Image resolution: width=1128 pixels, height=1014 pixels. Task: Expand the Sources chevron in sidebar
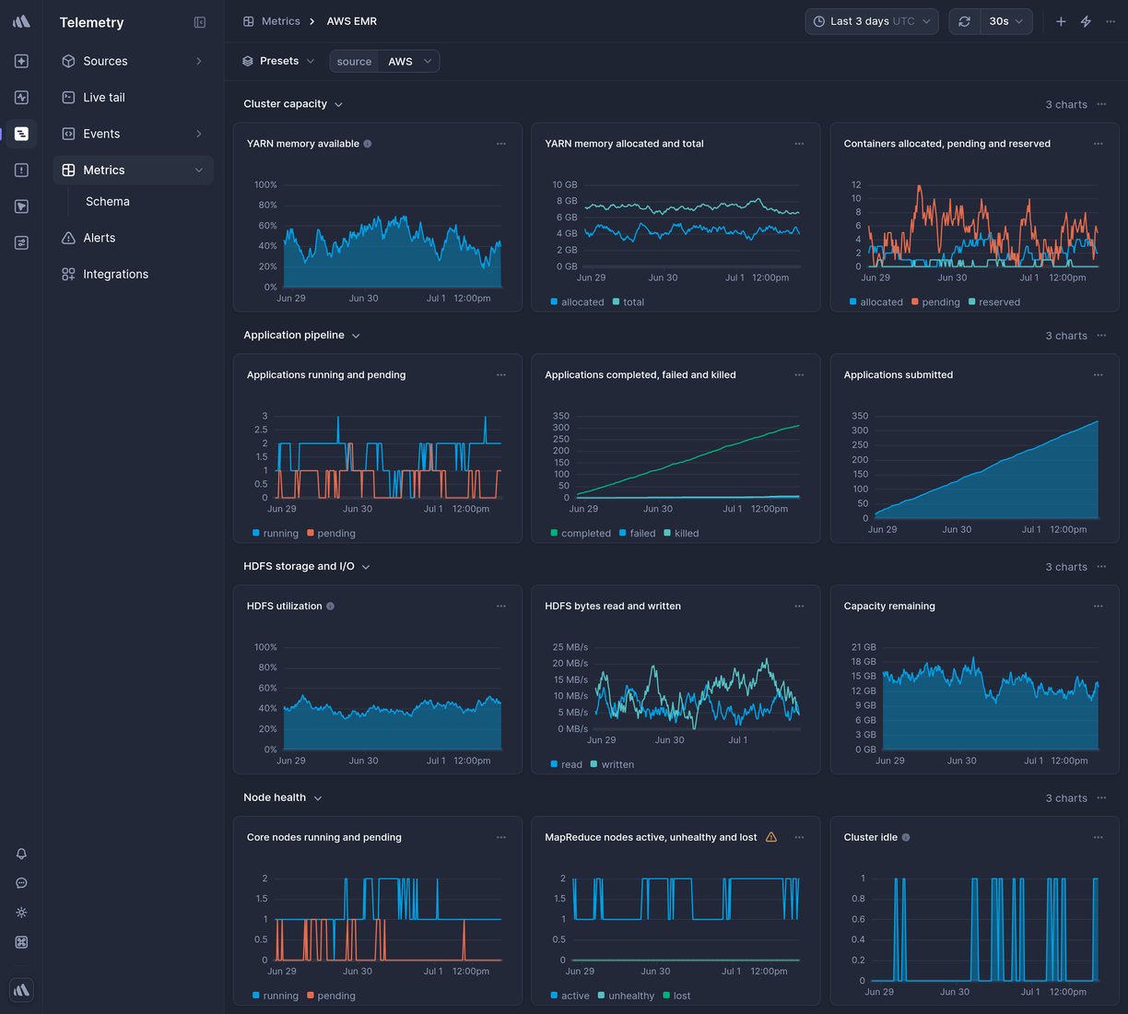(199, 61)
